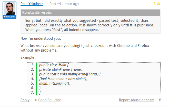Click the Employee badge under avatar
The image size is (169, 109).
[x=9, y=17]
